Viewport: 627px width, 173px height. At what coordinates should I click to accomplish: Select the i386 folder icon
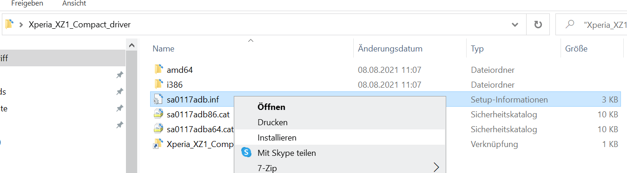point(158,84)
